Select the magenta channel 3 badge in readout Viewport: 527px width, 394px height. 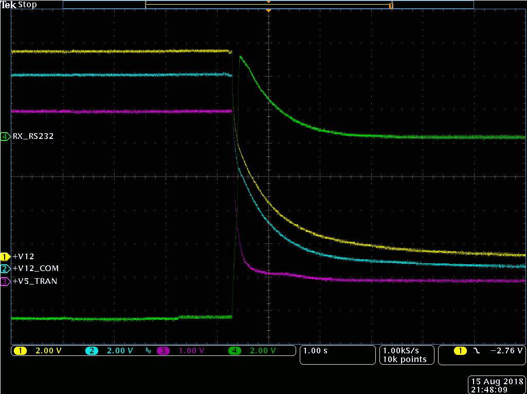pos(163,351)
